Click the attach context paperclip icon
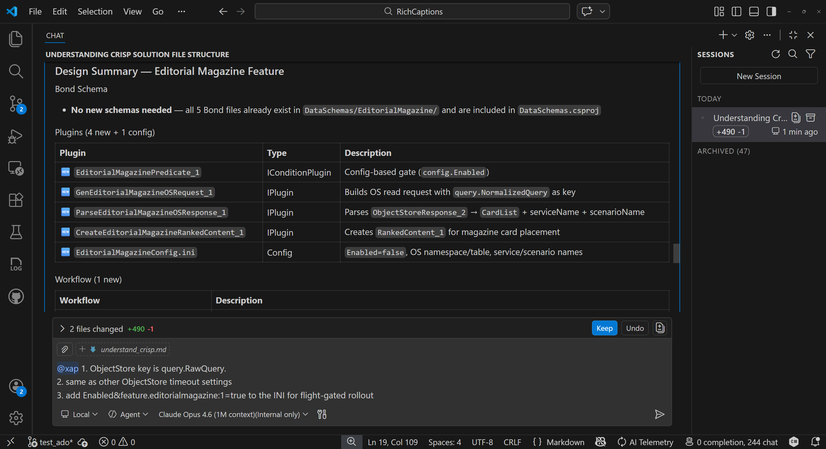The width and height of the screenshot is (826, 449). tap(65, 349)
